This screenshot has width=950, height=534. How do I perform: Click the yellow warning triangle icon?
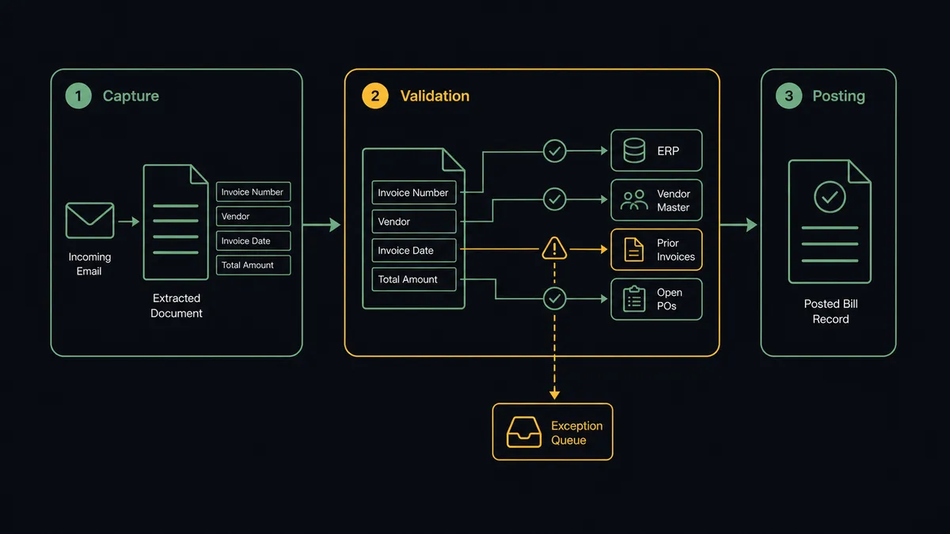[554, 249]
